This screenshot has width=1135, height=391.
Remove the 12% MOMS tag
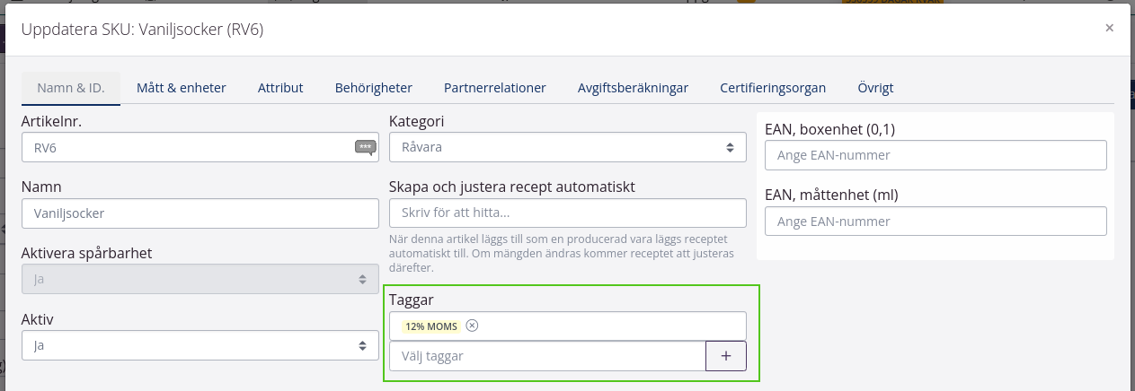click(x=473, y=326)
